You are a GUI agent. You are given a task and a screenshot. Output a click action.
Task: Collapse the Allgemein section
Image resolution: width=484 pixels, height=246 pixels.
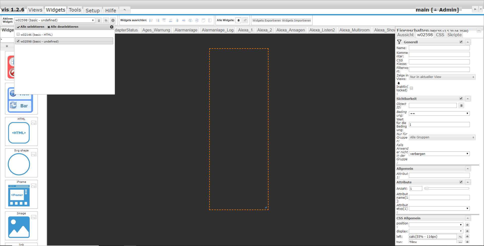(x=468, y=169)
